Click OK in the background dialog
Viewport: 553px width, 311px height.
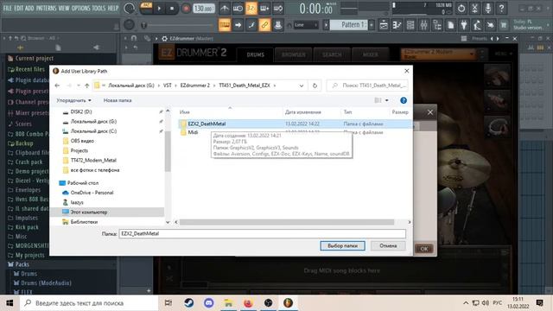point(424,249)
